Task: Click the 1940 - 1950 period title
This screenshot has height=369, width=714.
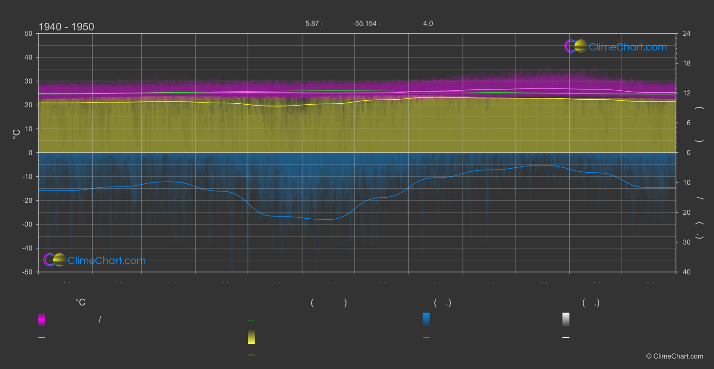Action: pos(66,27)
